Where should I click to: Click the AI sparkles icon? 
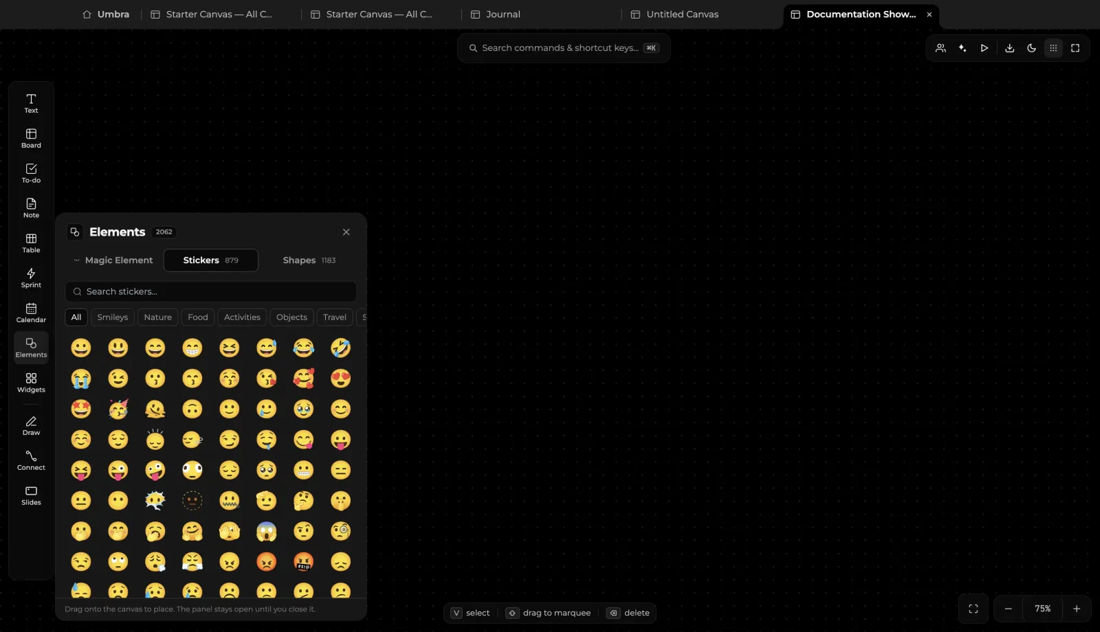[x=962, y=48]
